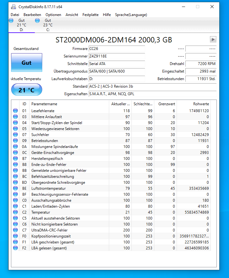The width and height of the screenshot is (229, 278).
Task: Click the Eingeschaltet field 2993 mal
Action: point(201,71)
